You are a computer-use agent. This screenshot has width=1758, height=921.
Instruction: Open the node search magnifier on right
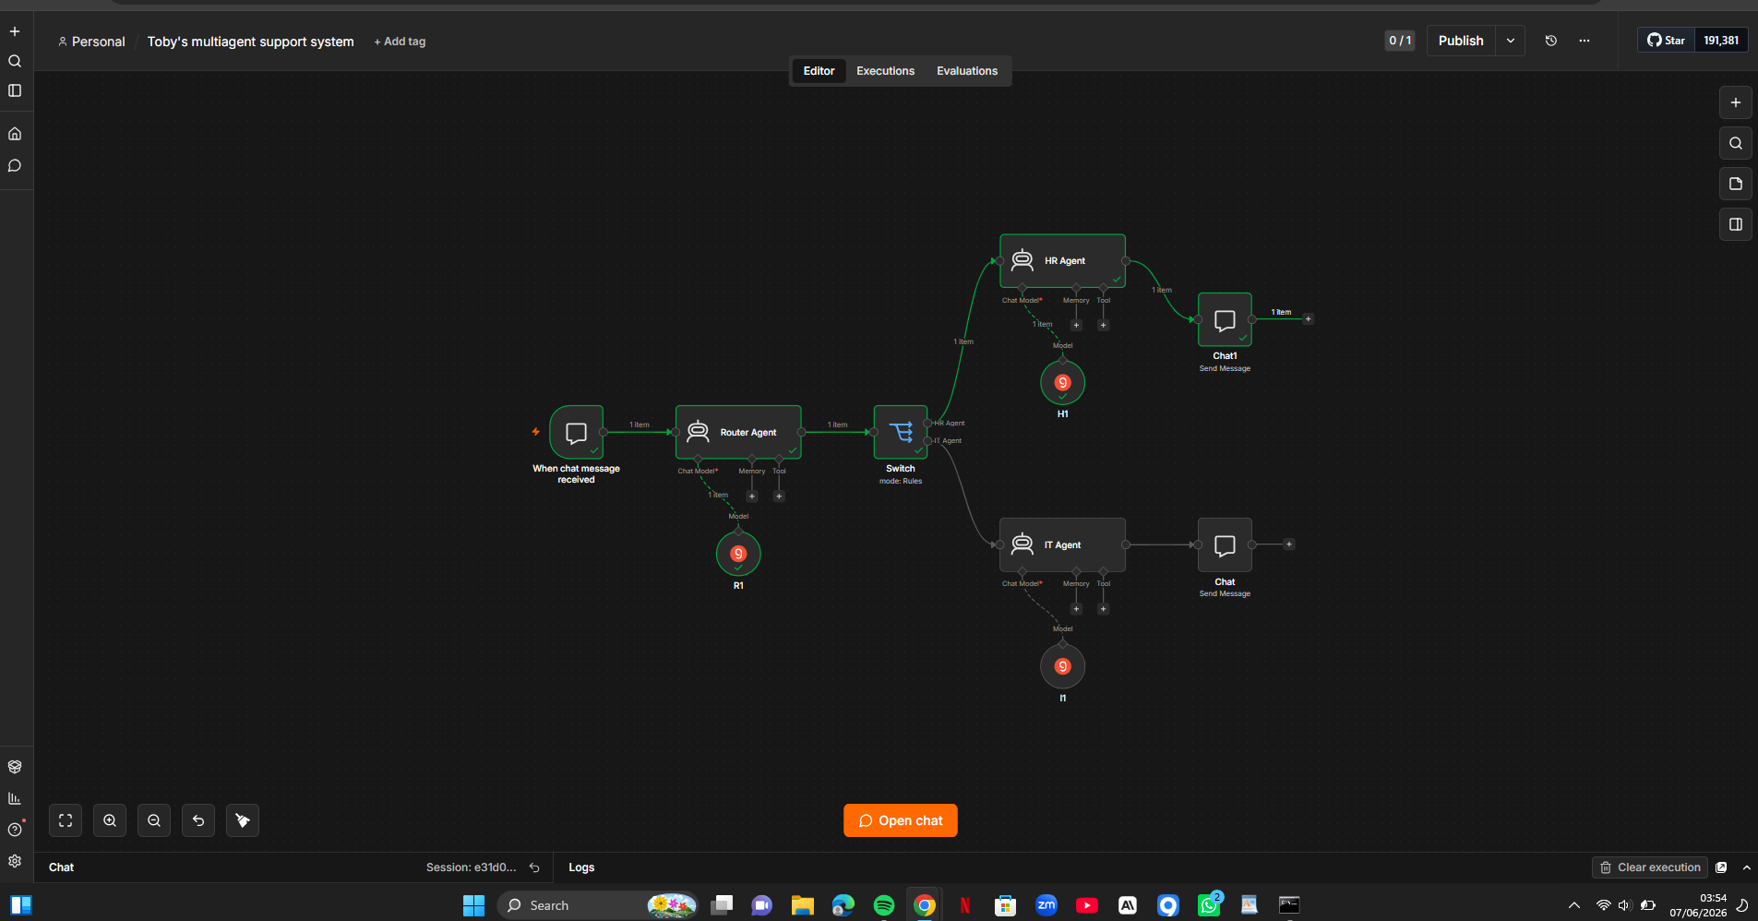pos(1735,143)
